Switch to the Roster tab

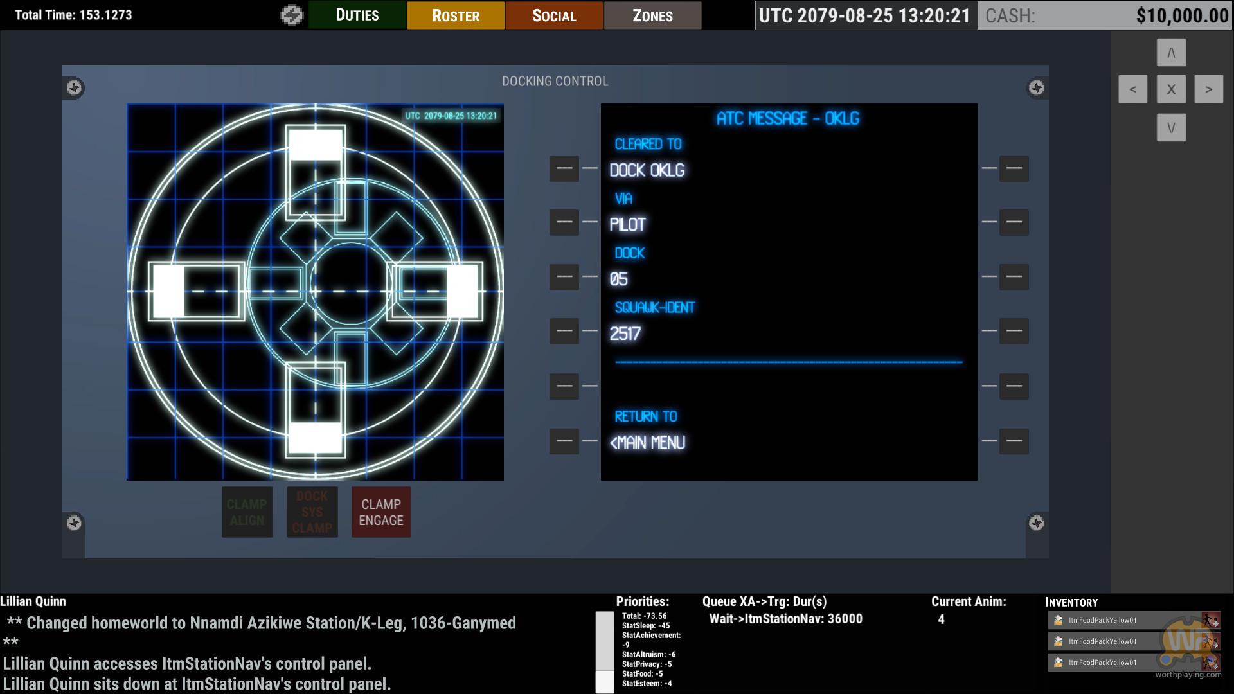[x=456, y=15]
